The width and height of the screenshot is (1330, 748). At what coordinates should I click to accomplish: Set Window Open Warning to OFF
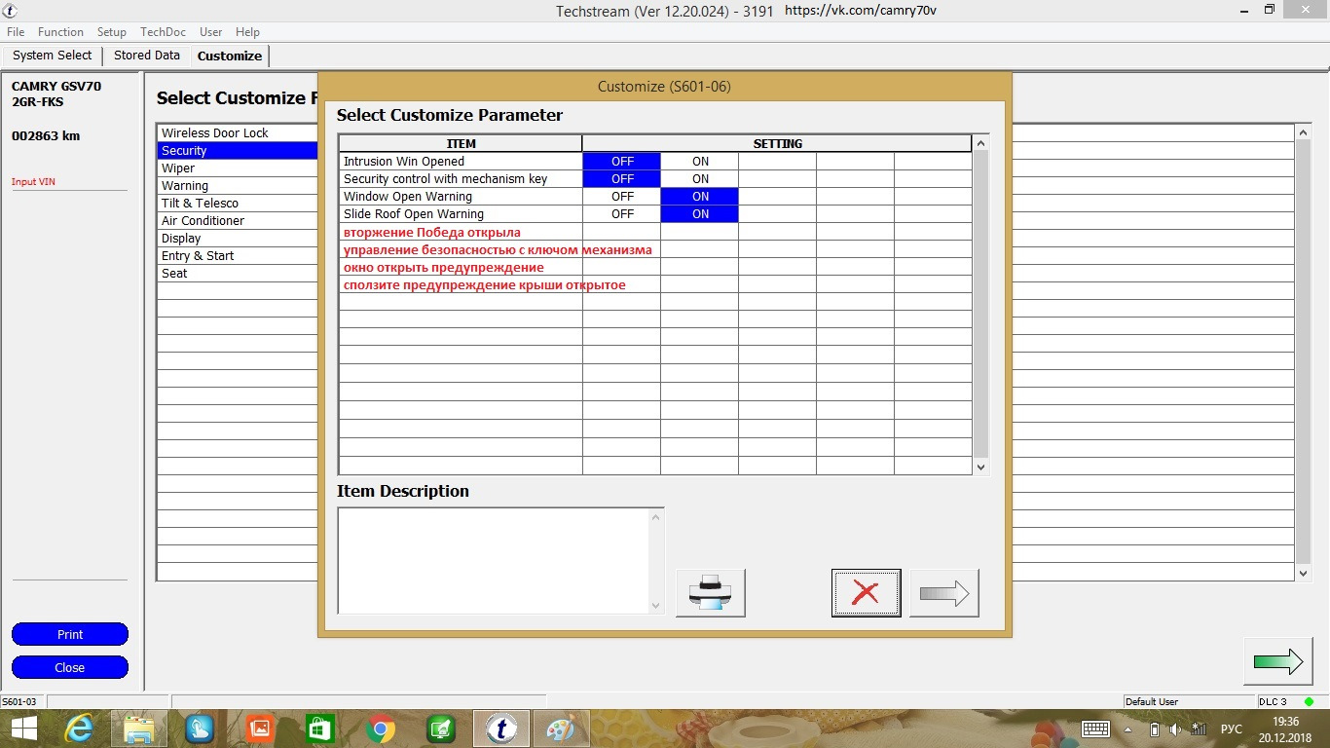[622, 197]
